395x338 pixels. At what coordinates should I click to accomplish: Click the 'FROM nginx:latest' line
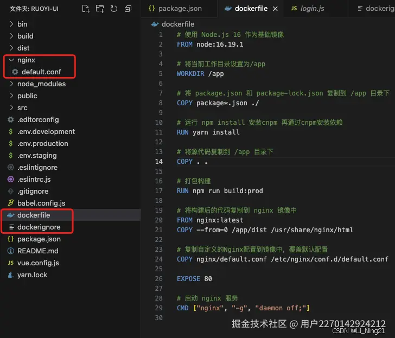[210, 220]
